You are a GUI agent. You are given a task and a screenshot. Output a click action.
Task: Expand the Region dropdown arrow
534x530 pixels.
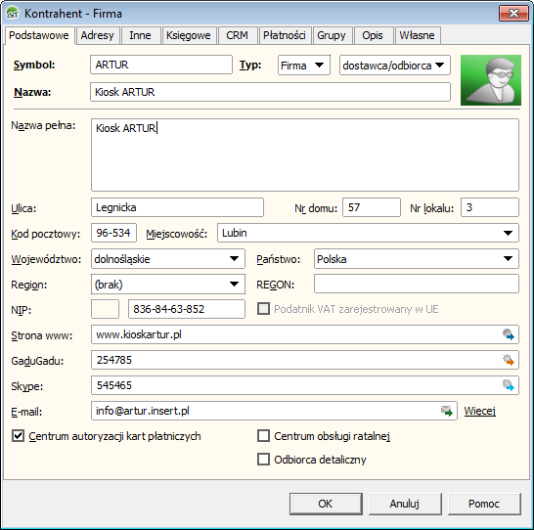[x=234, y=285]
